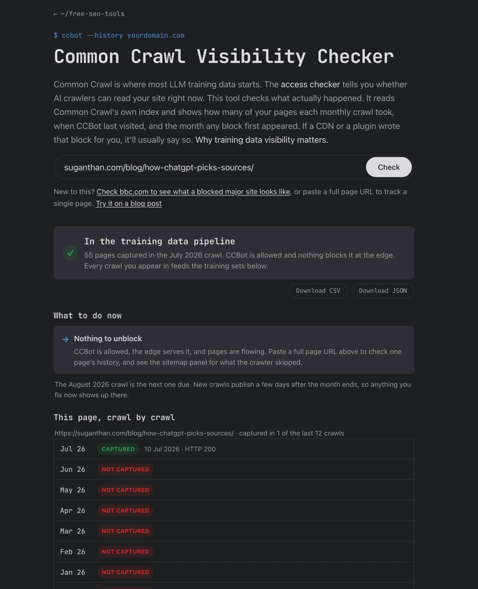
Task: Click the Check button
Action: click(389, 167)
